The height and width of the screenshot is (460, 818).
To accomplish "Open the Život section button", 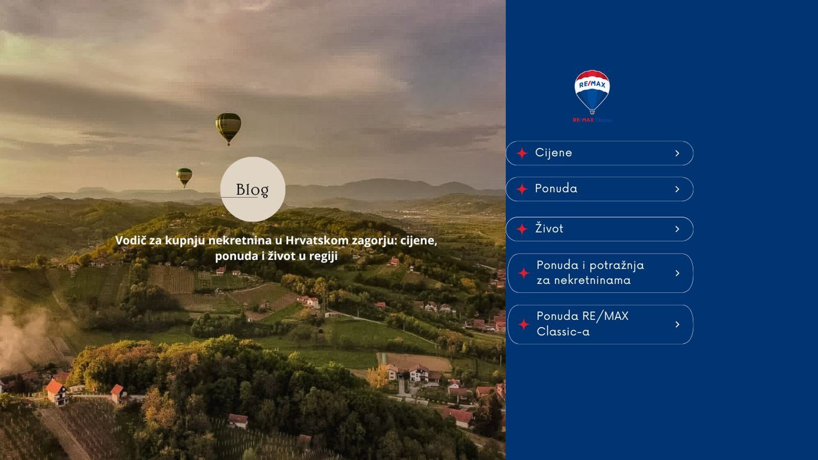I will [x=599, y=229].
